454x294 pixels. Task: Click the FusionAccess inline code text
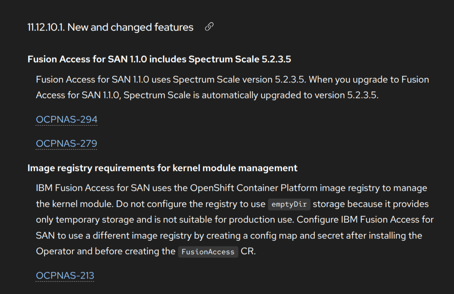coord(208,252)
